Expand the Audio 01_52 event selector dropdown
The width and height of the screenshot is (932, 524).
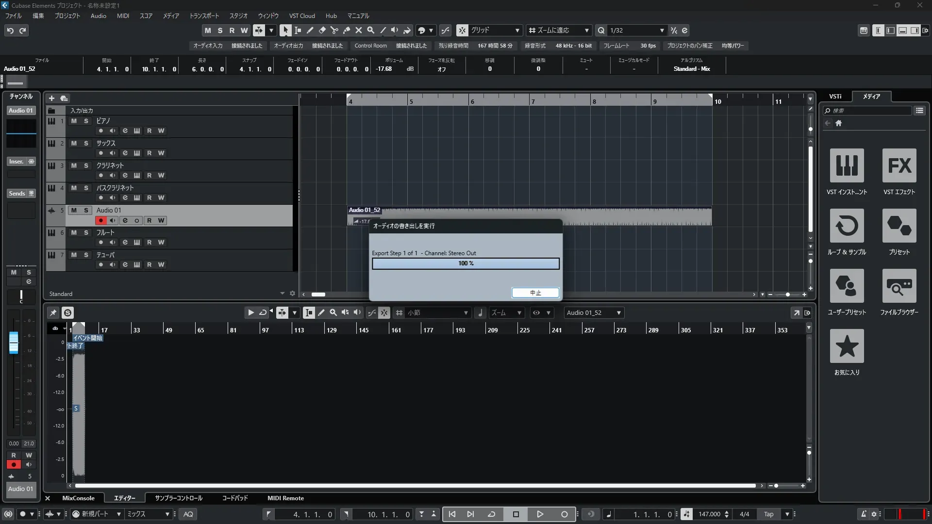coord(618,313)
